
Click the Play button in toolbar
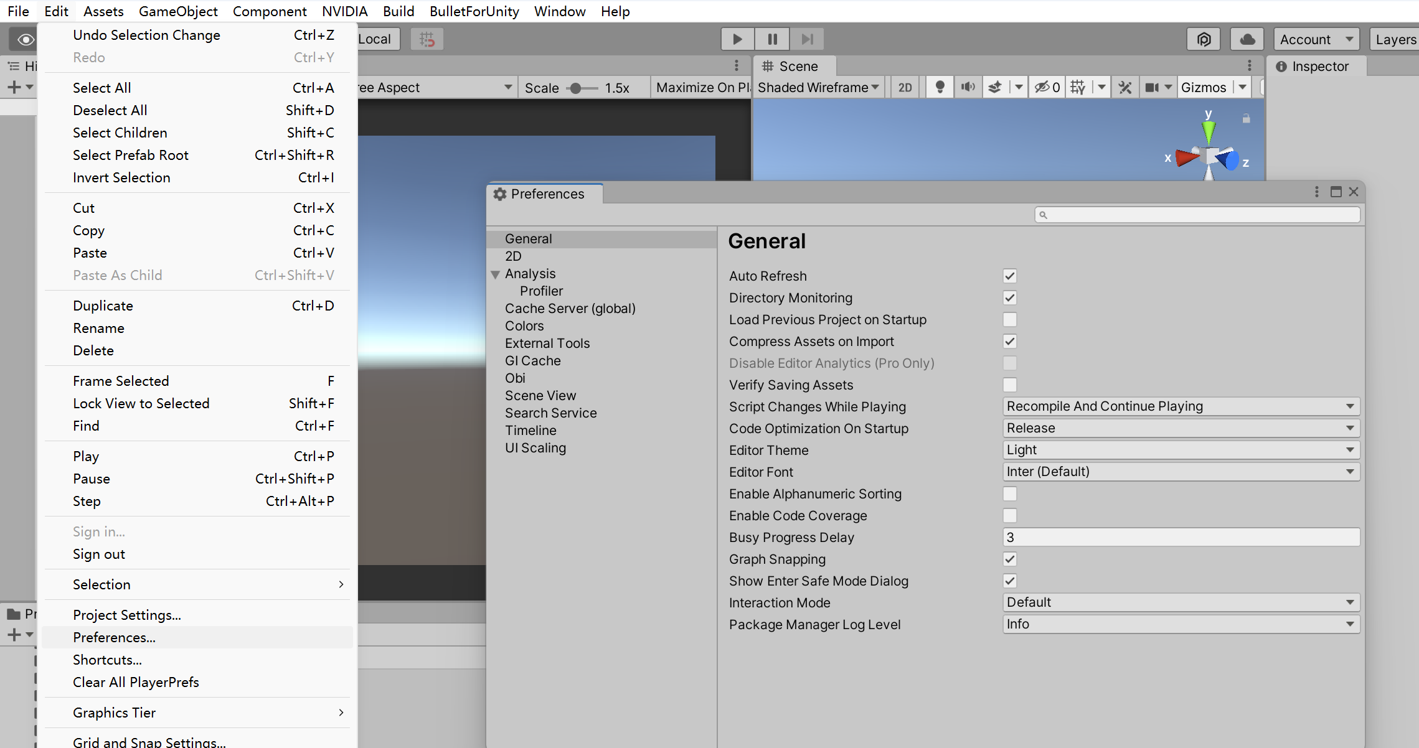pyautogui.click(x=737, y=39)
